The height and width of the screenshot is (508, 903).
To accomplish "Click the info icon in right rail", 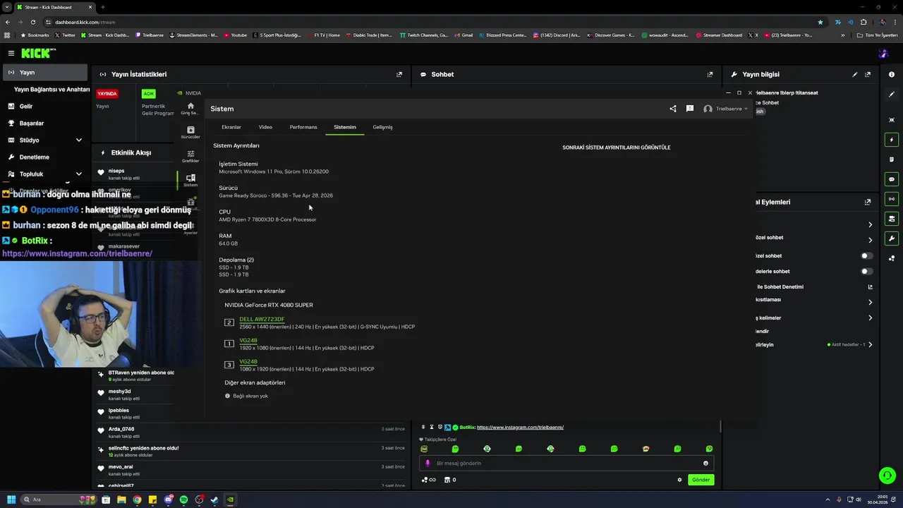I will (x=892, y=74).
